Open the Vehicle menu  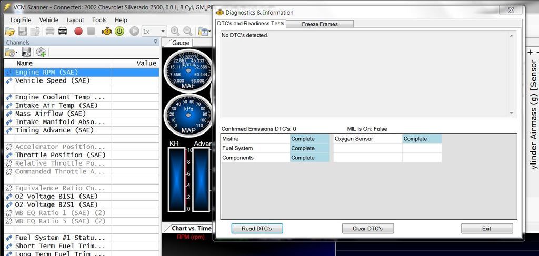coord(49,20)
